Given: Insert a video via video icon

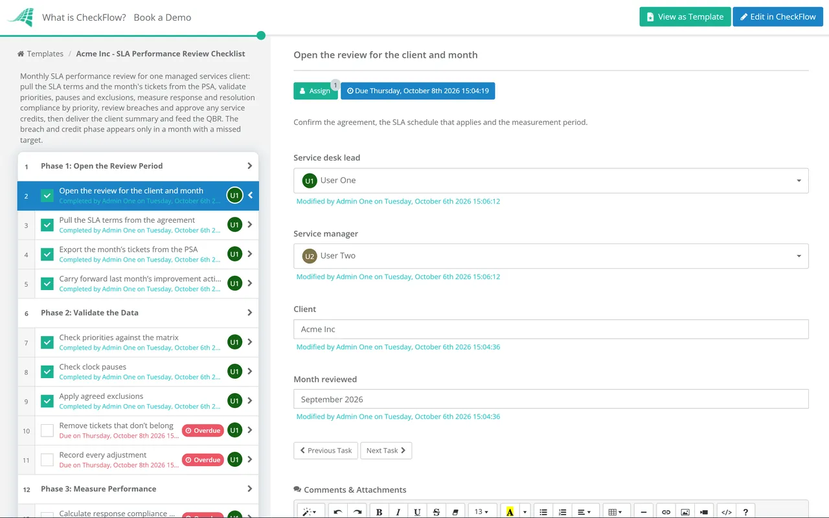Looking at the screenshot, I should 704,512.
